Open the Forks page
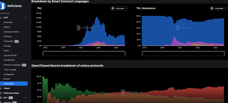The height and width of the screenshot is (103, 228). [6, 51]
